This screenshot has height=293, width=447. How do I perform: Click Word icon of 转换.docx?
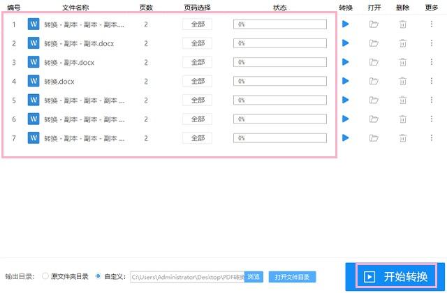34,81
